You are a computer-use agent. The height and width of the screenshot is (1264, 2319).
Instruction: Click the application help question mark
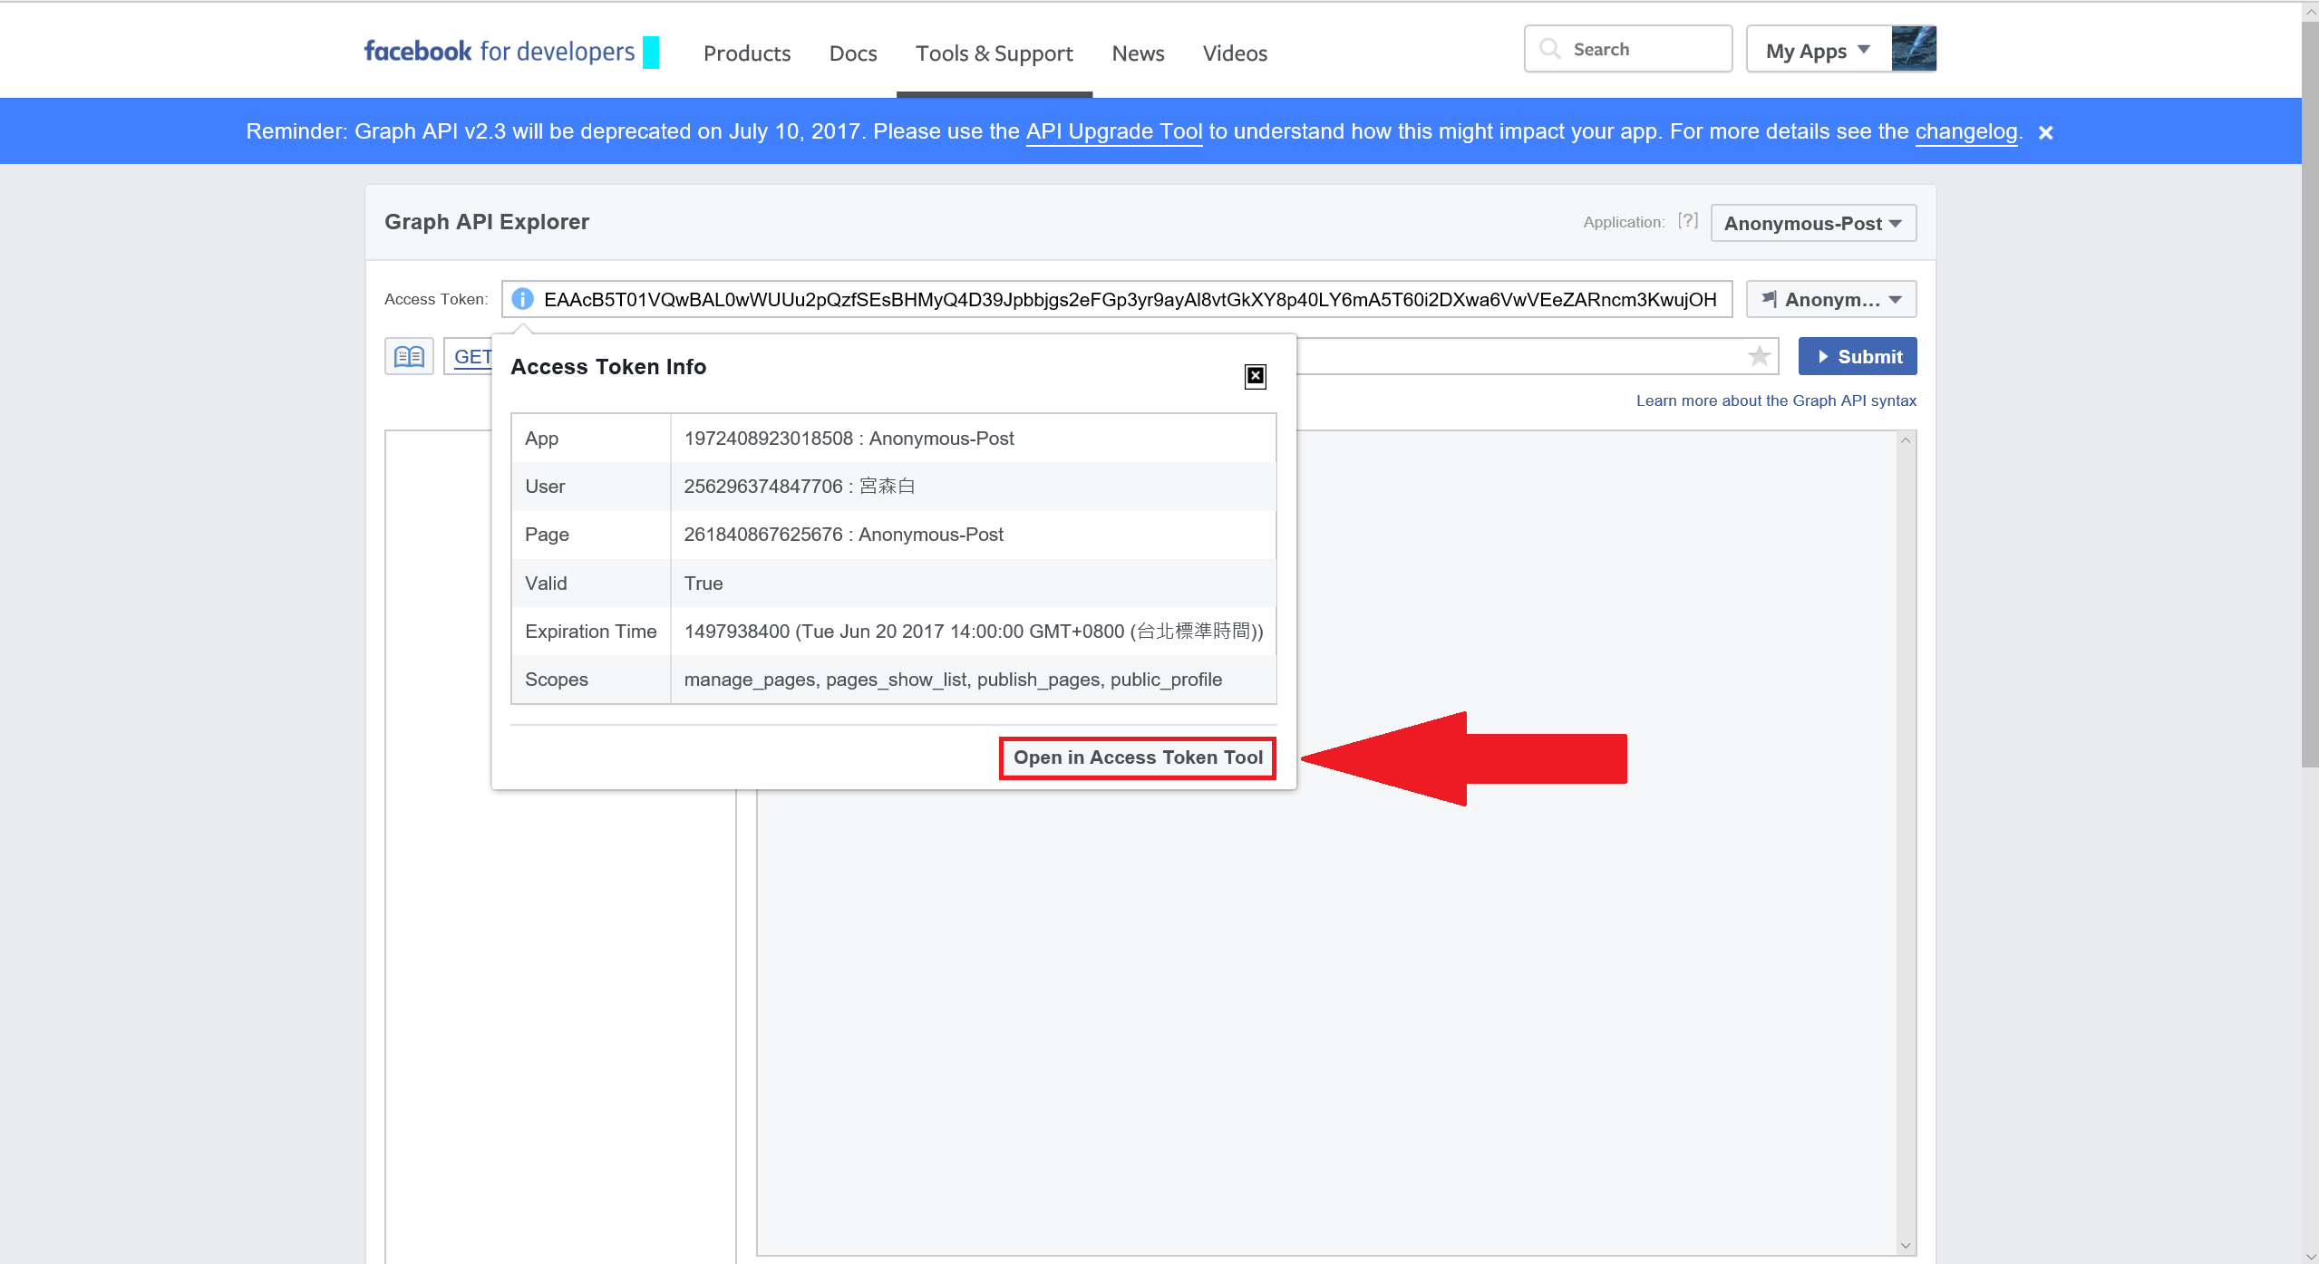(x=1686, y=221)
